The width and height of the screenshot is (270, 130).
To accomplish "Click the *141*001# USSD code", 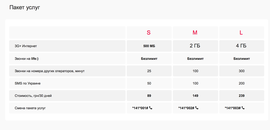I will 140,108.
